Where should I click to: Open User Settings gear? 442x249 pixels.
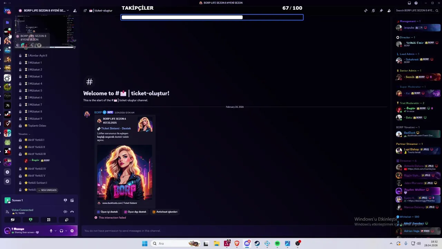pos(72,231)
